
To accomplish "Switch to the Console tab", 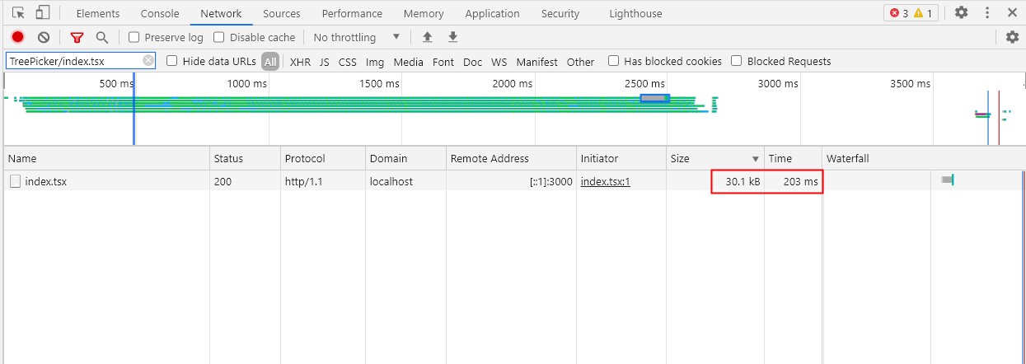I will [160, 13].
